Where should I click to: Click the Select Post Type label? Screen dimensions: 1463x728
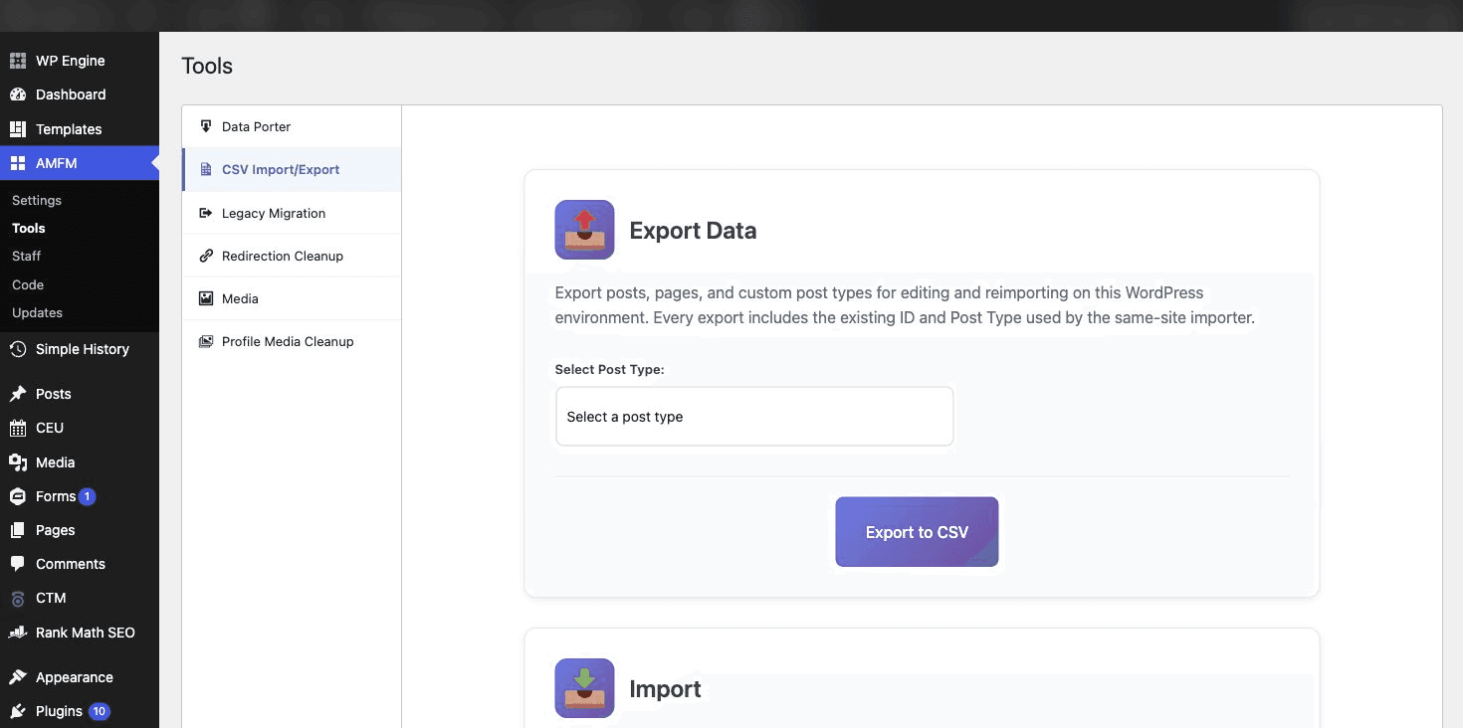coord(609,369)
